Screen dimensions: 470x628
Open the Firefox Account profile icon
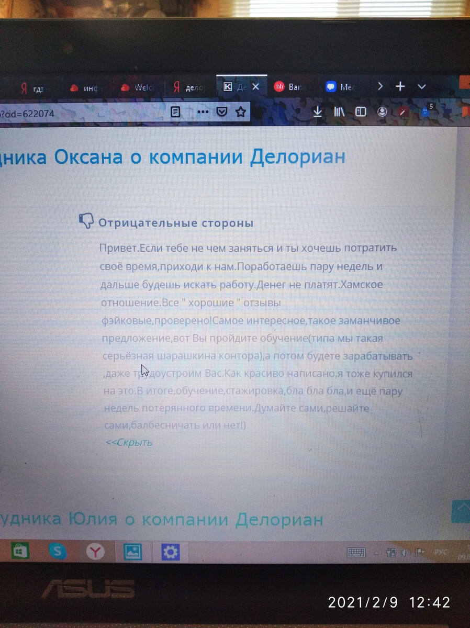[x=383, y=111]
